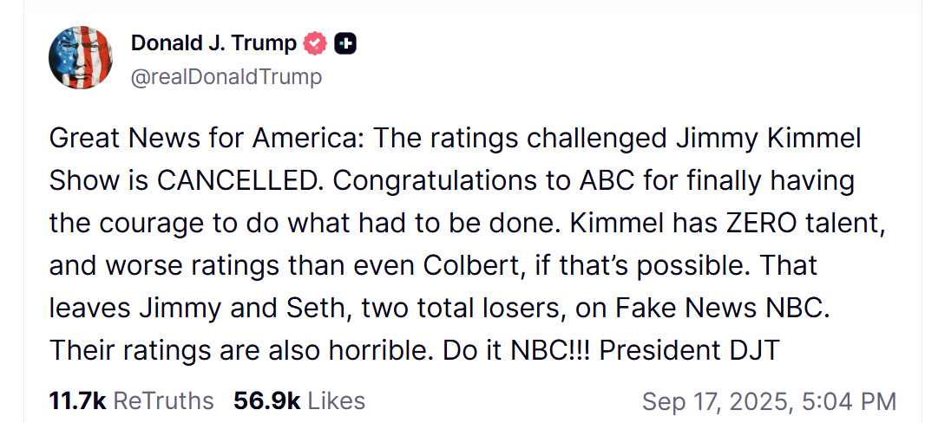The width and height of the screenshot is (925, 423).
Task: Click the black plus badge beside the name
Action: point(345,43)
